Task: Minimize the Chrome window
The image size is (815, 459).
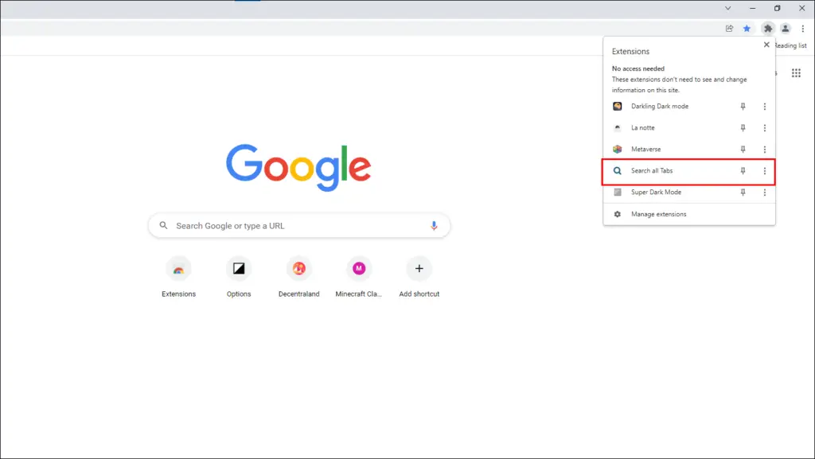Action: coord(752,8)
